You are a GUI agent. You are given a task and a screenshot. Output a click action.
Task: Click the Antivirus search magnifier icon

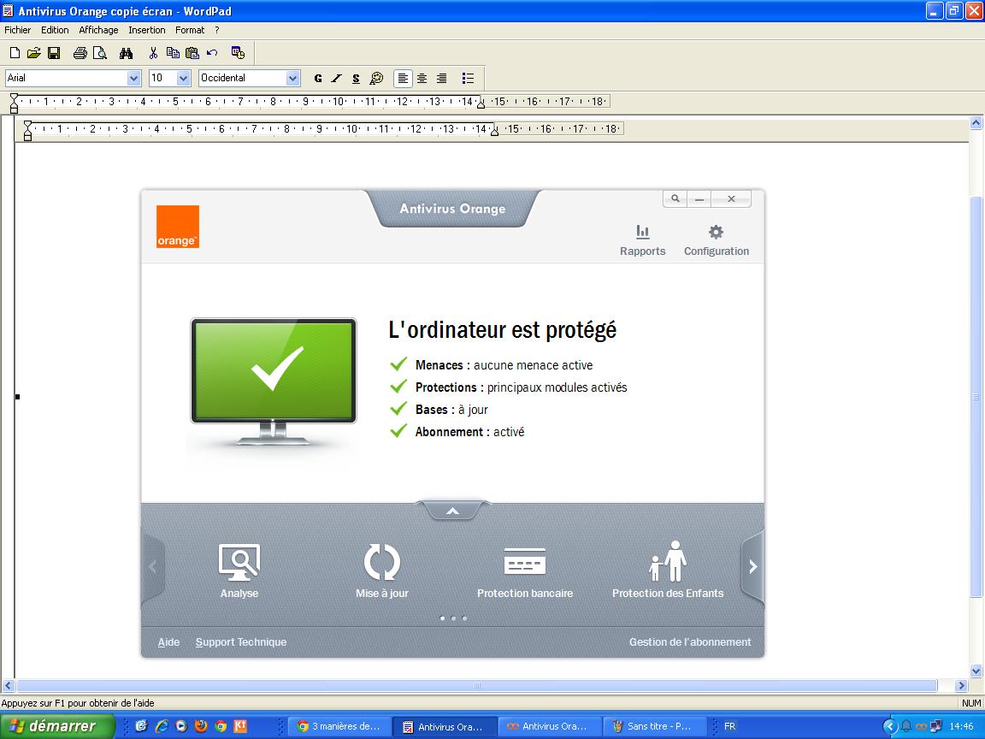pyautogui.click(x=675, y=198)
